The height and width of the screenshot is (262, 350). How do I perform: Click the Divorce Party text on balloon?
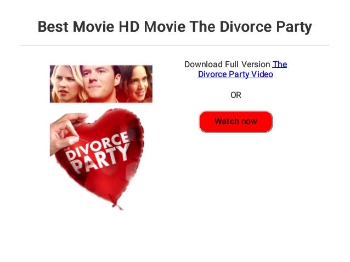[x=98, y=153]
